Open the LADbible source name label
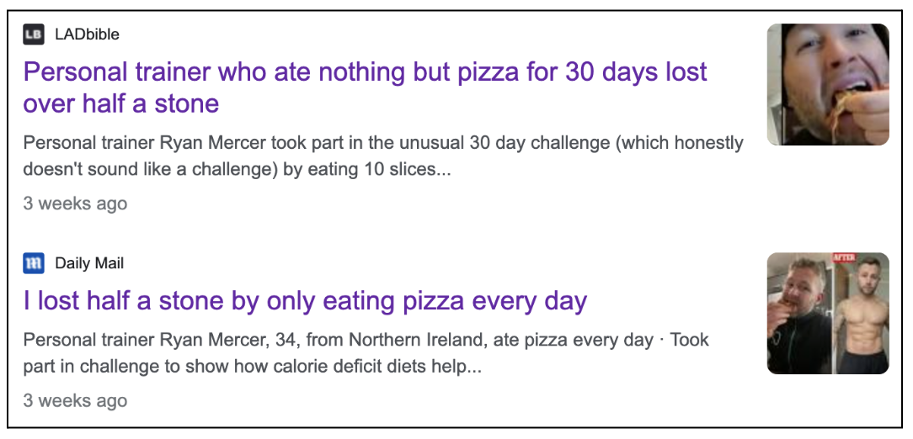Viewport: 913px width, 439px height. tap(87, 34)
